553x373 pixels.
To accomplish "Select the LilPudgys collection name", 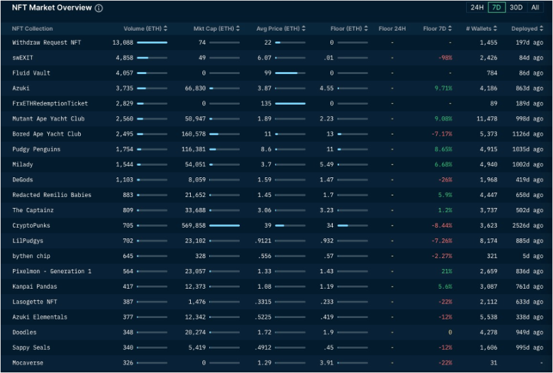I will pyautogui.click(x=27, y=241).
